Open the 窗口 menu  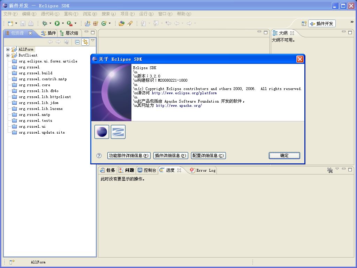tap(165, 14)
